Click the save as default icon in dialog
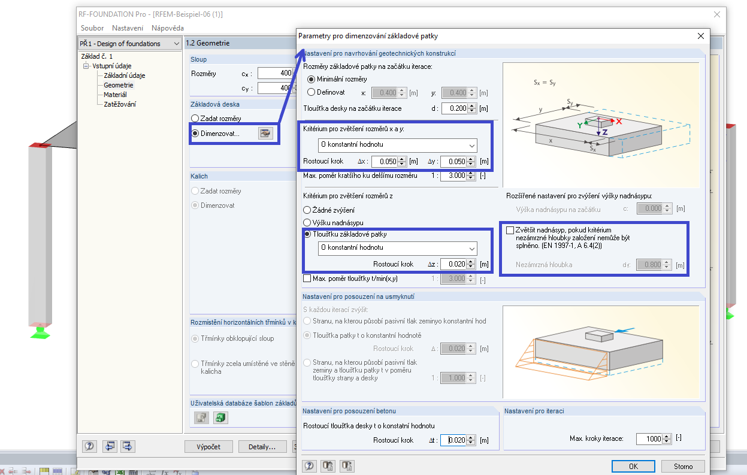This screenshot has height=475, width=747. tap(347, 466)
